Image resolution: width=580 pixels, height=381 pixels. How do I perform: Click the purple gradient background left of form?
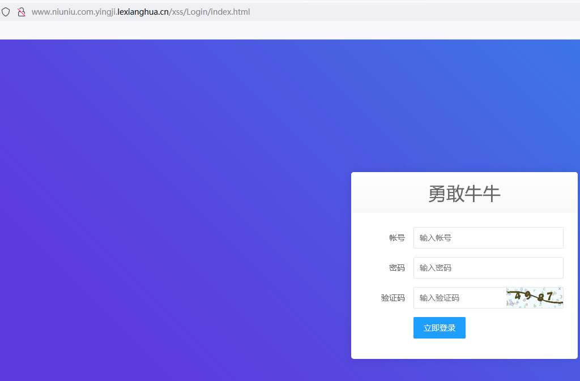click(170, 226)
